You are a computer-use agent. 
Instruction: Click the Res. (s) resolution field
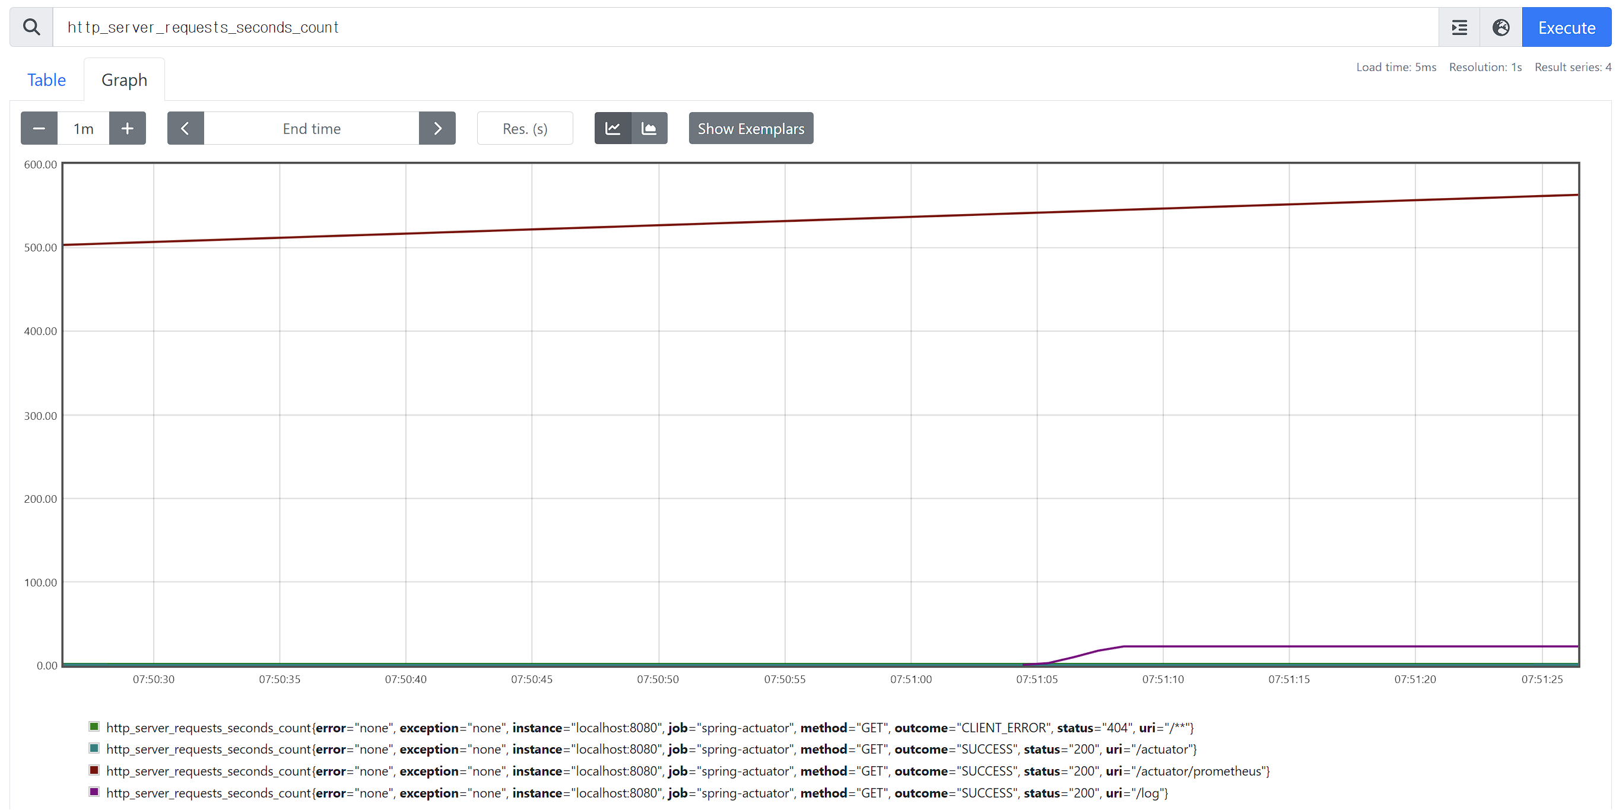[x=525, y=128]
